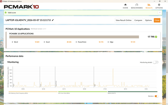Click the Valid score banner text
This screenshot has height=105, width=168.
click(12, 13)
